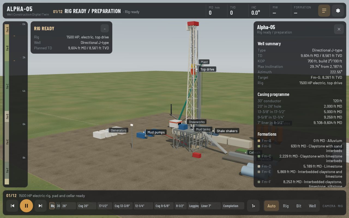Select the Mud tanks label
This screenshot has width=349, height=218.
point(203,129)
